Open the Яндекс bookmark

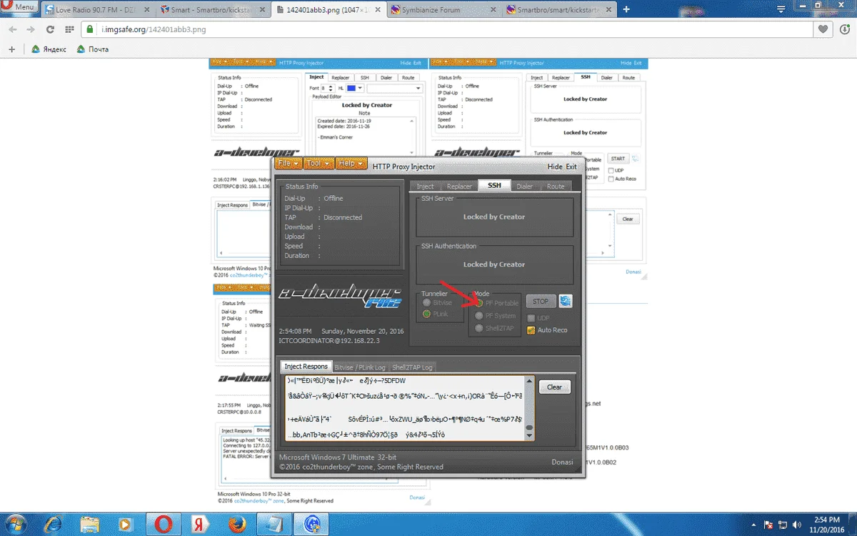coord(49,49)
